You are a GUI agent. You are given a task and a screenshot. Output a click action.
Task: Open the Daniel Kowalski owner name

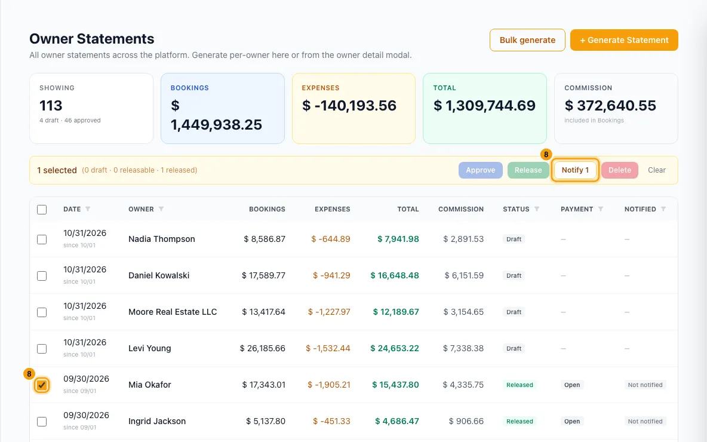pos(159,275)
